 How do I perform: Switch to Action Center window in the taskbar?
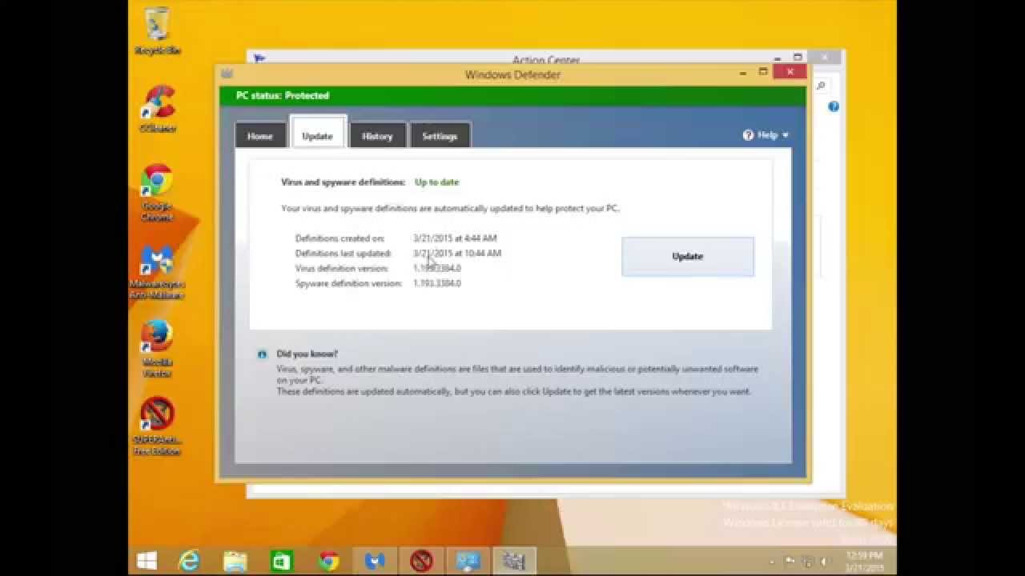[468, 561]
